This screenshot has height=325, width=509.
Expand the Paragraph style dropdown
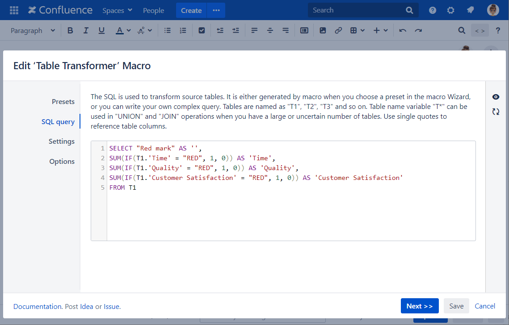point(33,30)
